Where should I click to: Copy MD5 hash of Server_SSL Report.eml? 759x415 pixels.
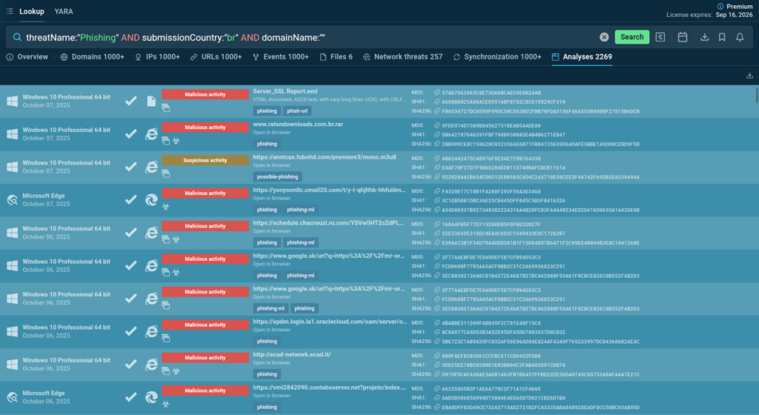[437, 92]
